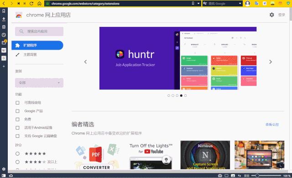Open the Bookmarks panel in sidebar
The height and width of the screenshot is (178, 292).
point(4,11)
